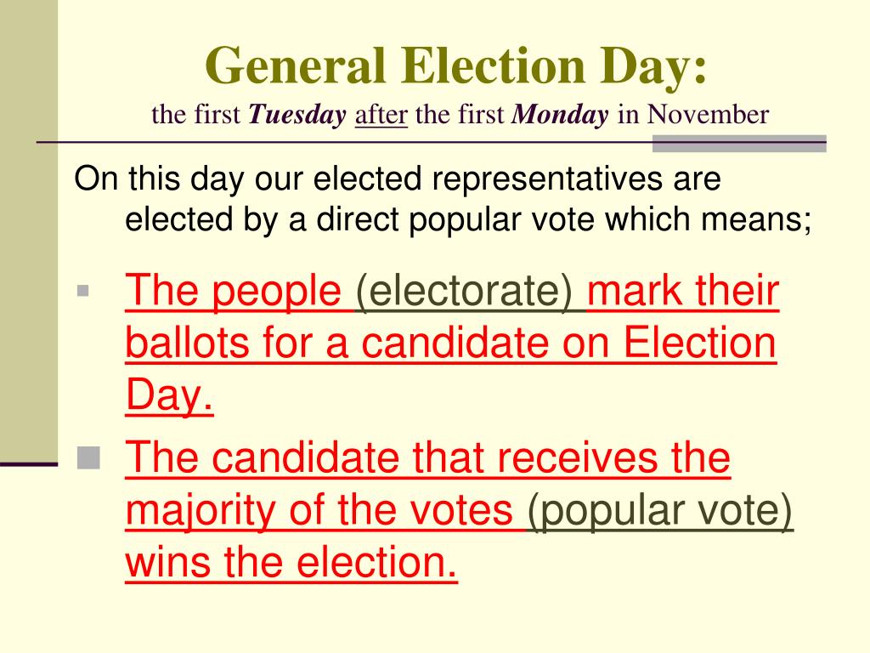
Task: Click the small gray bullet beside The people
Action: tap(82, 291)
